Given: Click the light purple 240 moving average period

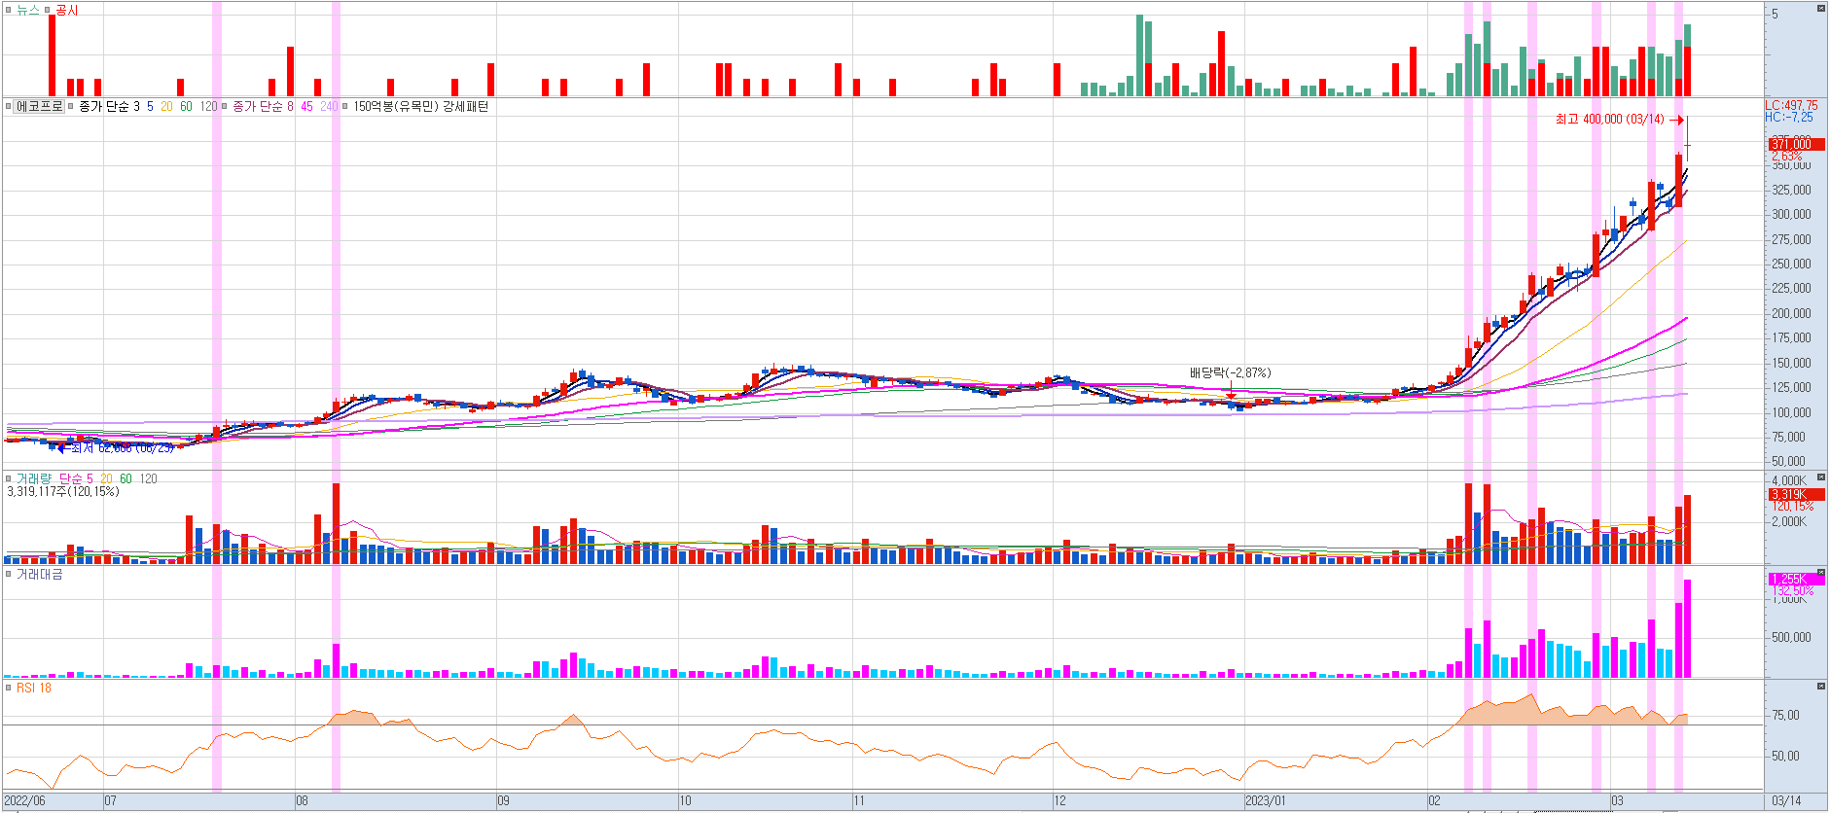Looking at the screenshot, I should click(x=329, y=106).
